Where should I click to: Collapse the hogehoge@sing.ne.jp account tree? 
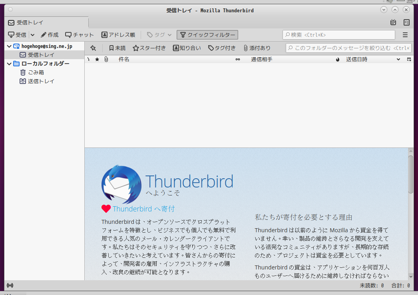(x=9, y=46)
